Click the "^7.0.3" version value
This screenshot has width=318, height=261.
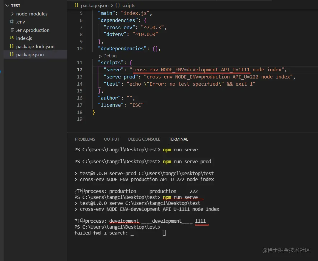click(152, 28)
